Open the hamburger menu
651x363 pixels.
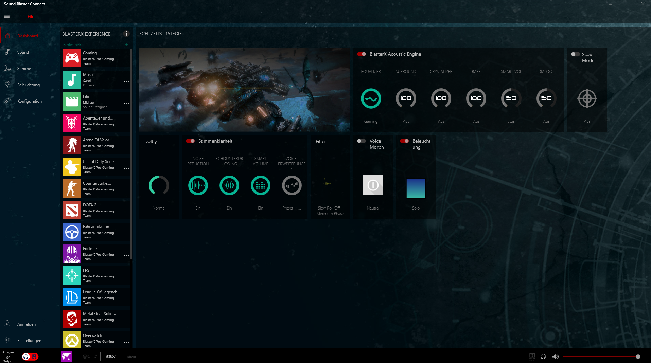(7, 16)
